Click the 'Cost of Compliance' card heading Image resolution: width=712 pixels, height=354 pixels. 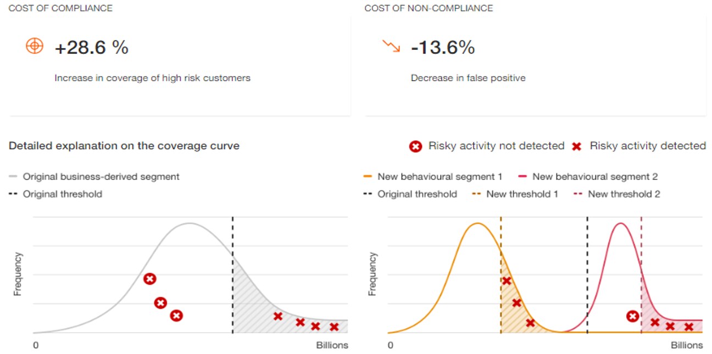click(x=60, y=8)
